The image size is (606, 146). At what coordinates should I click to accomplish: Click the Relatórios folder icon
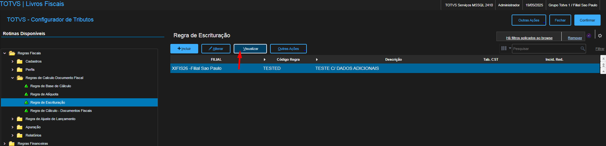click(20, 135)
